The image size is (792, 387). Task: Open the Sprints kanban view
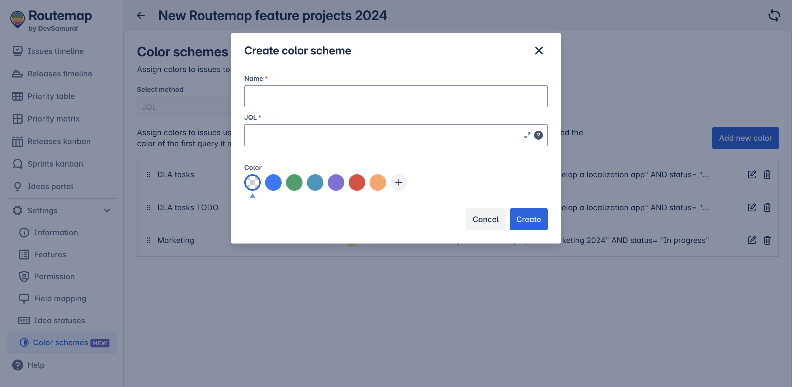(x=55, y=164)
